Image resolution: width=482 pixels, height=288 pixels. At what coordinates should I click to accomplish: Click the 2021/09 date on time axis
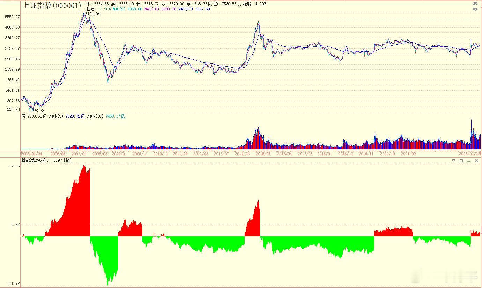[408, 154]
